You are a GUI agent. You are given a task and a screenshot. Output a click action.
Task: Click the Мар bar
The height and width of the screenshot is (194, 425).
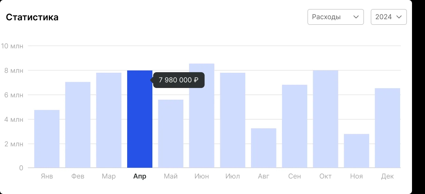[109, 120]
